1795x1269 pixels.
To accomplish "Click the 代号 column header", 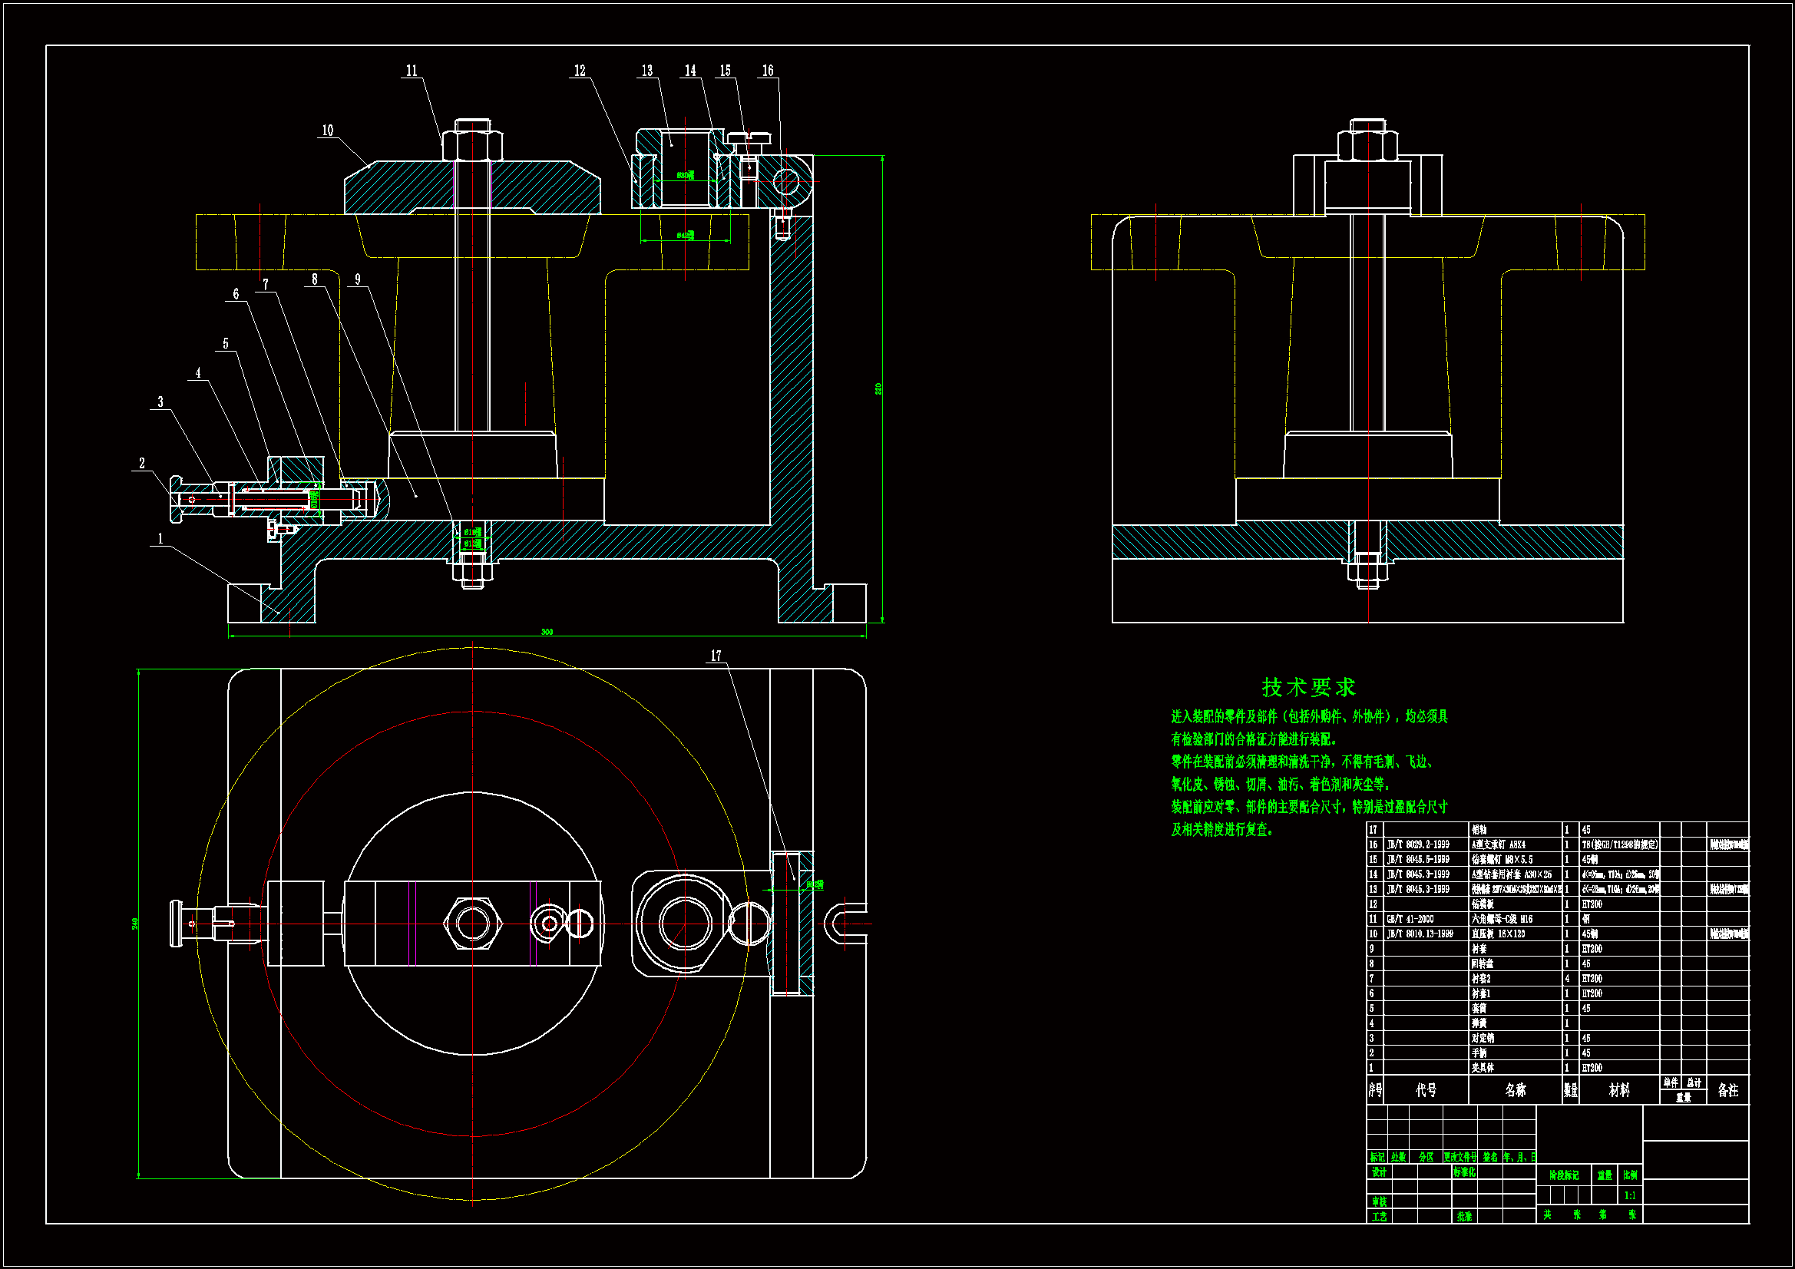I will click(1426, 1090).
